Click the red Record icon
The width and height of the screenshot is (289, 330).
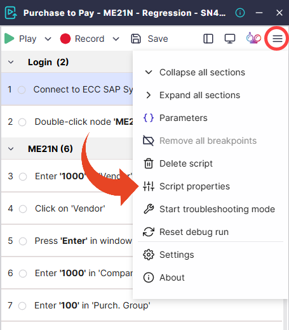pyautogui.click(x=65, y=39)
